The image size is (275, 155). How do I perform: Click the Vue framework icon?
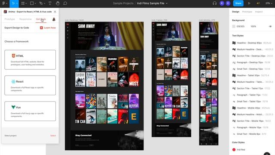pos(13,107)
